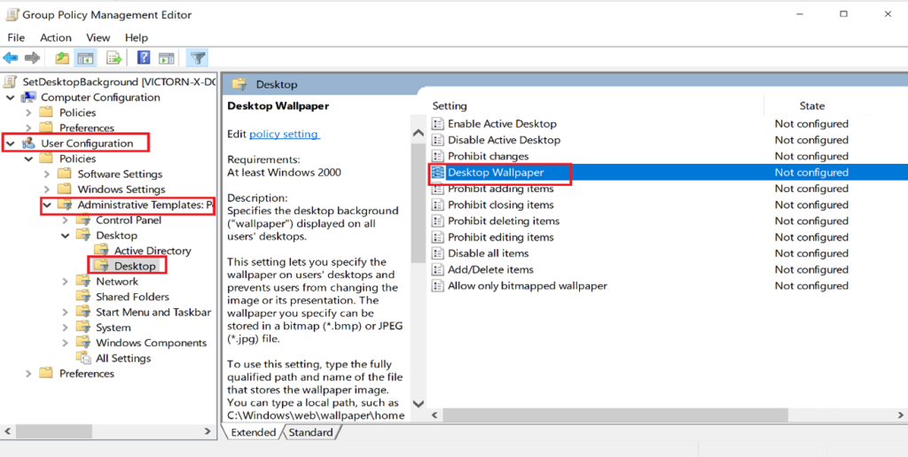The width and height of the screenshot is (908, 457).
Task: Expand the Start Menu and Taskbar node
Action: click(66, 312)
